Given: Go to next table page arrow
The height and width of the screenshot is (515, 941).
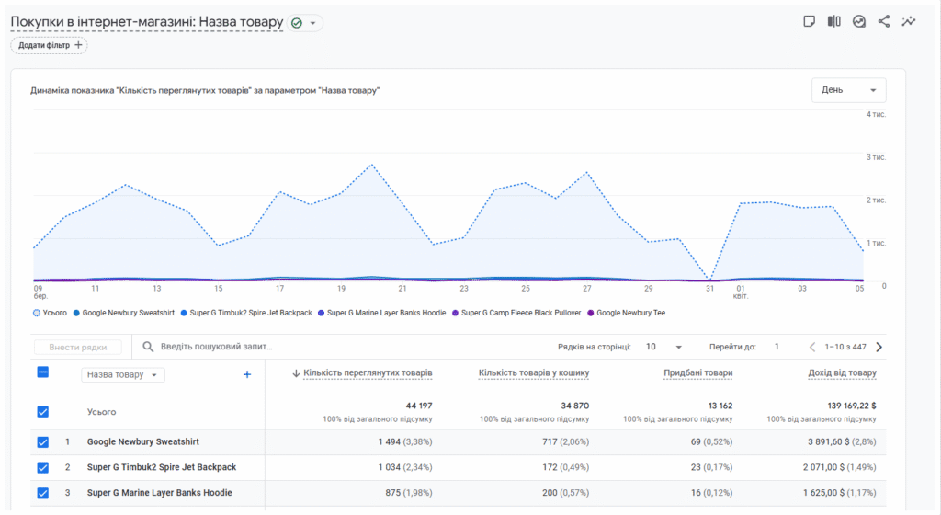Looking at the screenshot, I should point(879,347).
